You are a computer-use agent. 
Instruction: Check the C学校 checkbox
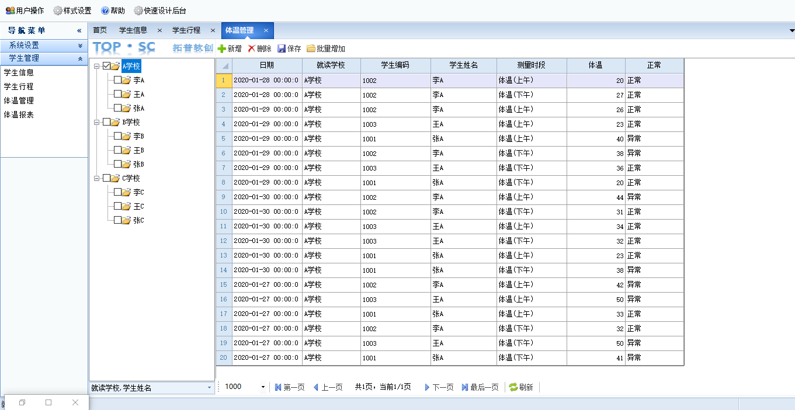click(106, 178)
